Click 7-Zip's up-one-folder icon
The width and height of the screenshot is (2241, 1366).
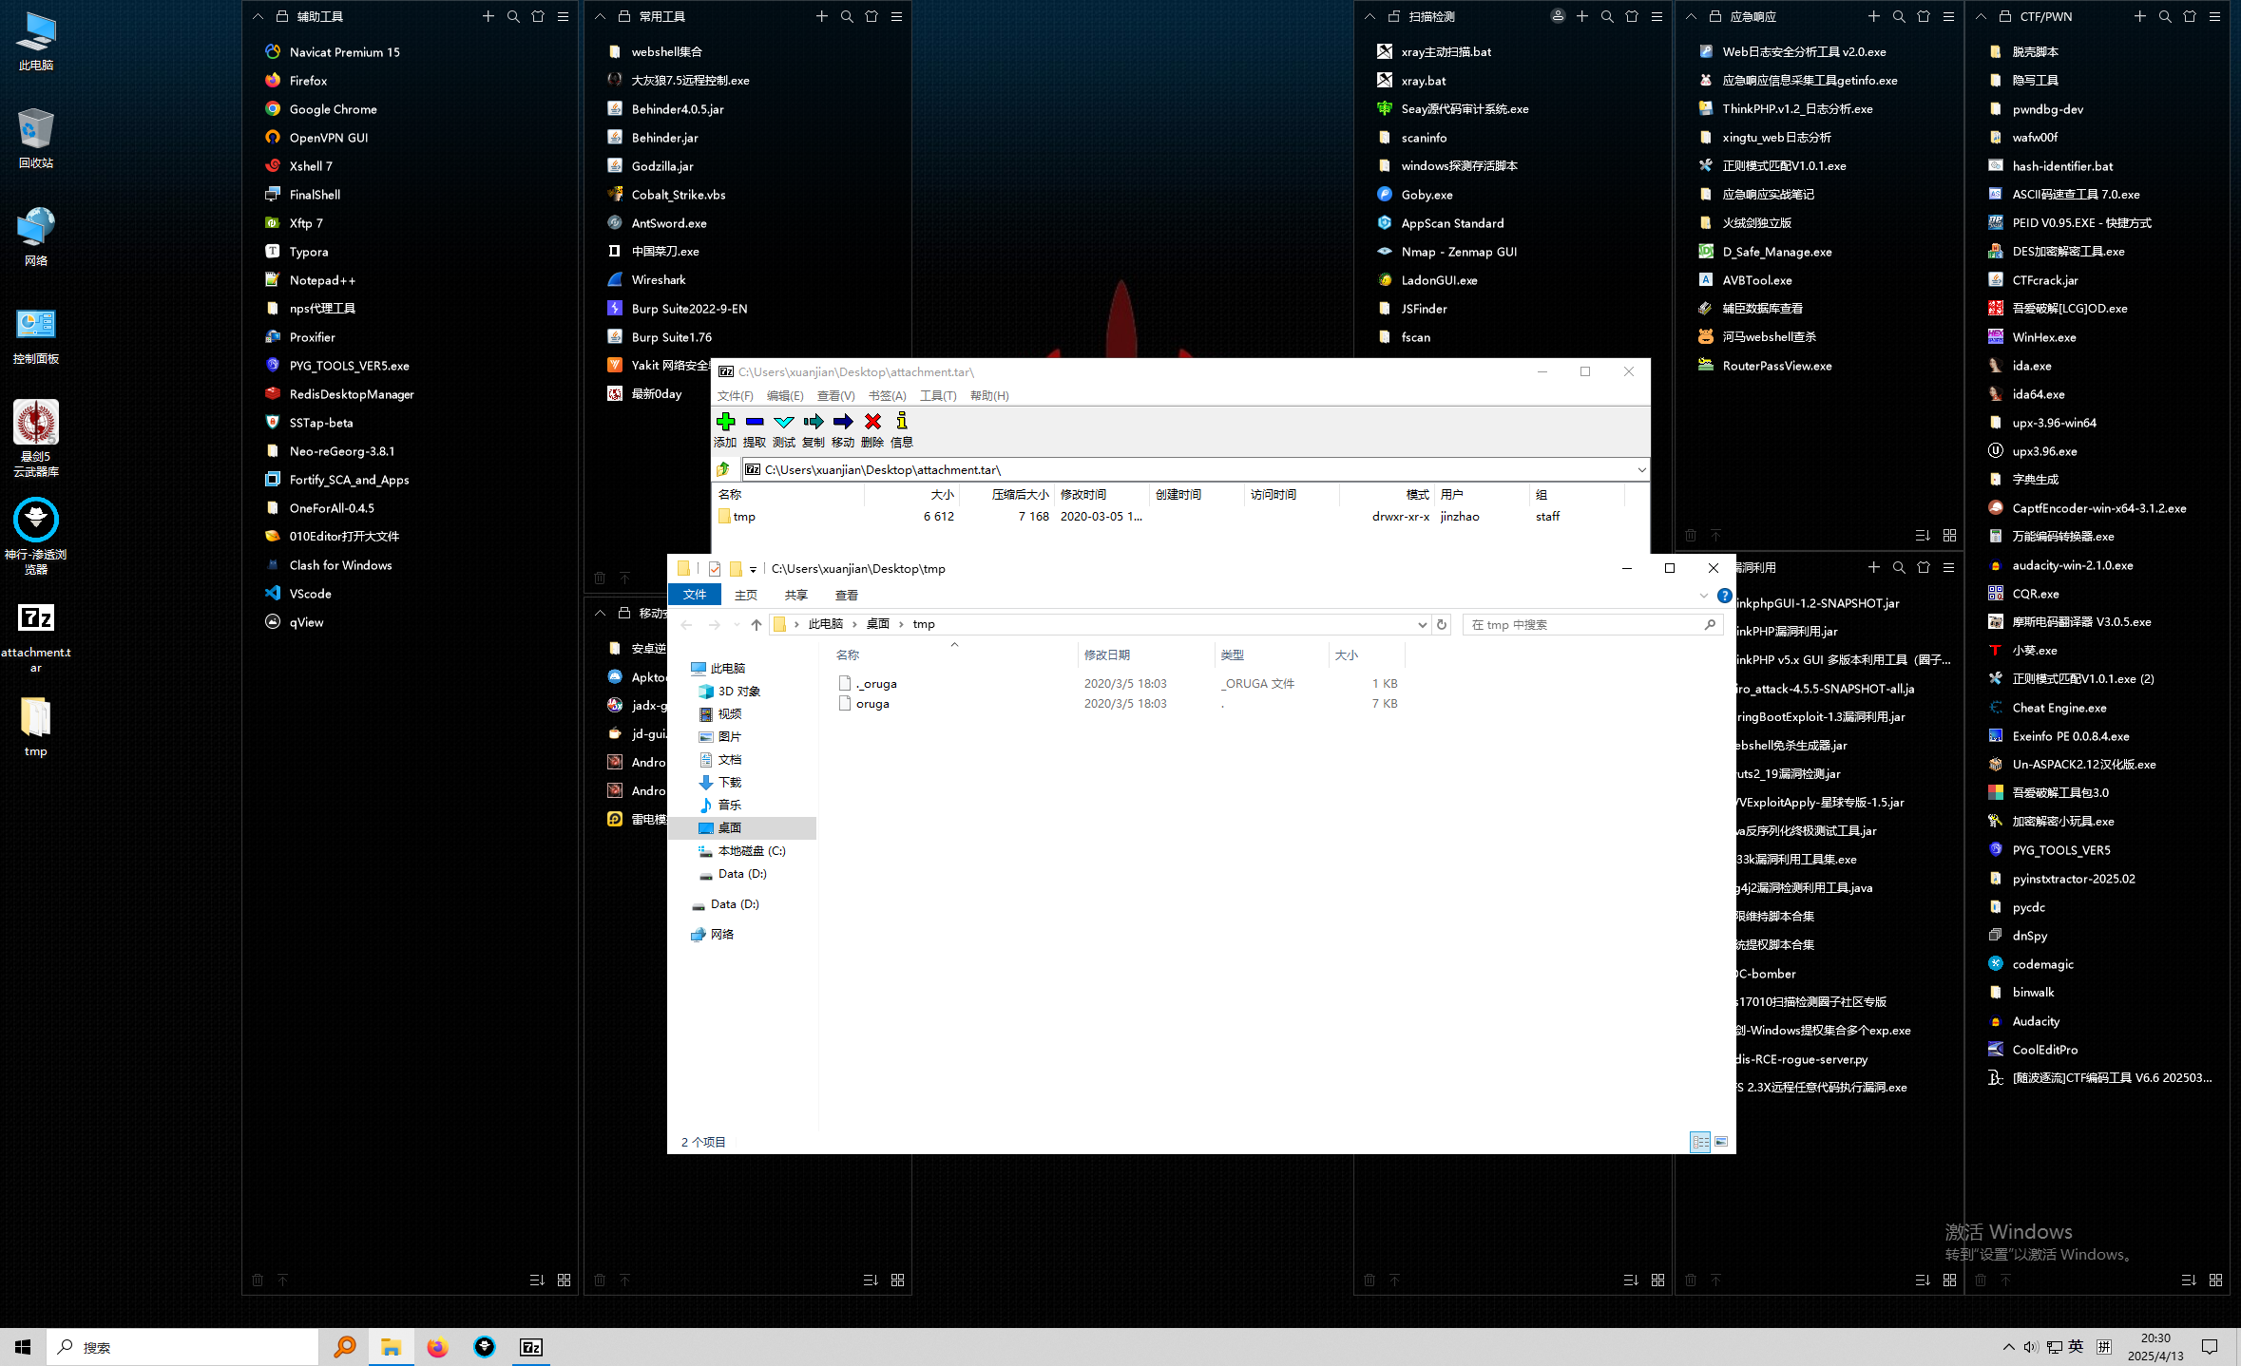tap(724, 469)
